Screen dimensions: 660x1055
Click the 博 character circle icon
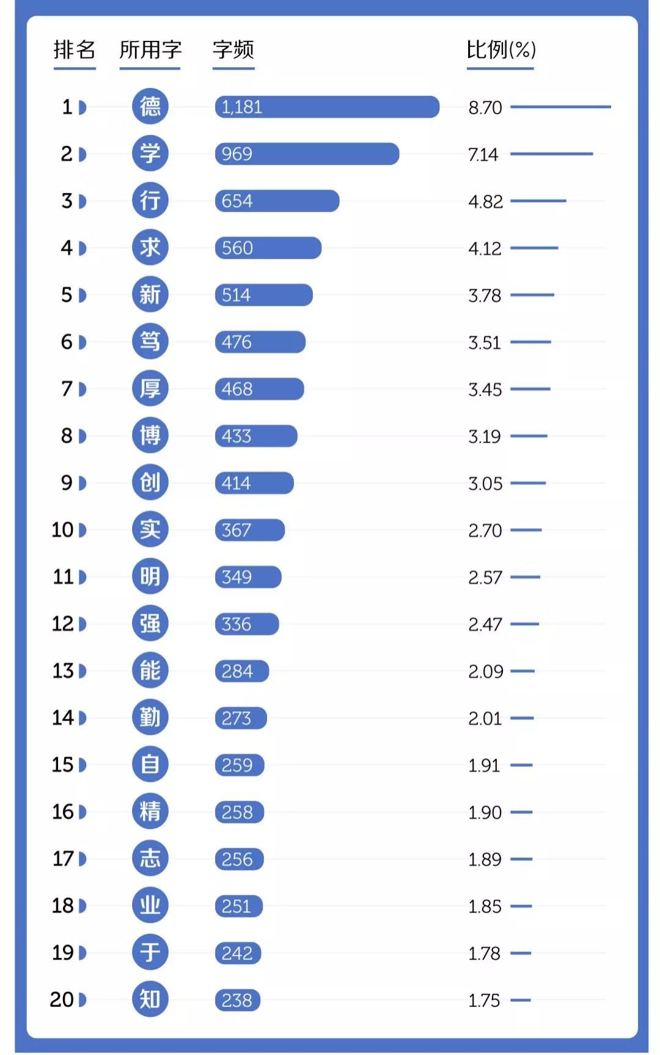tap(150, 436)
